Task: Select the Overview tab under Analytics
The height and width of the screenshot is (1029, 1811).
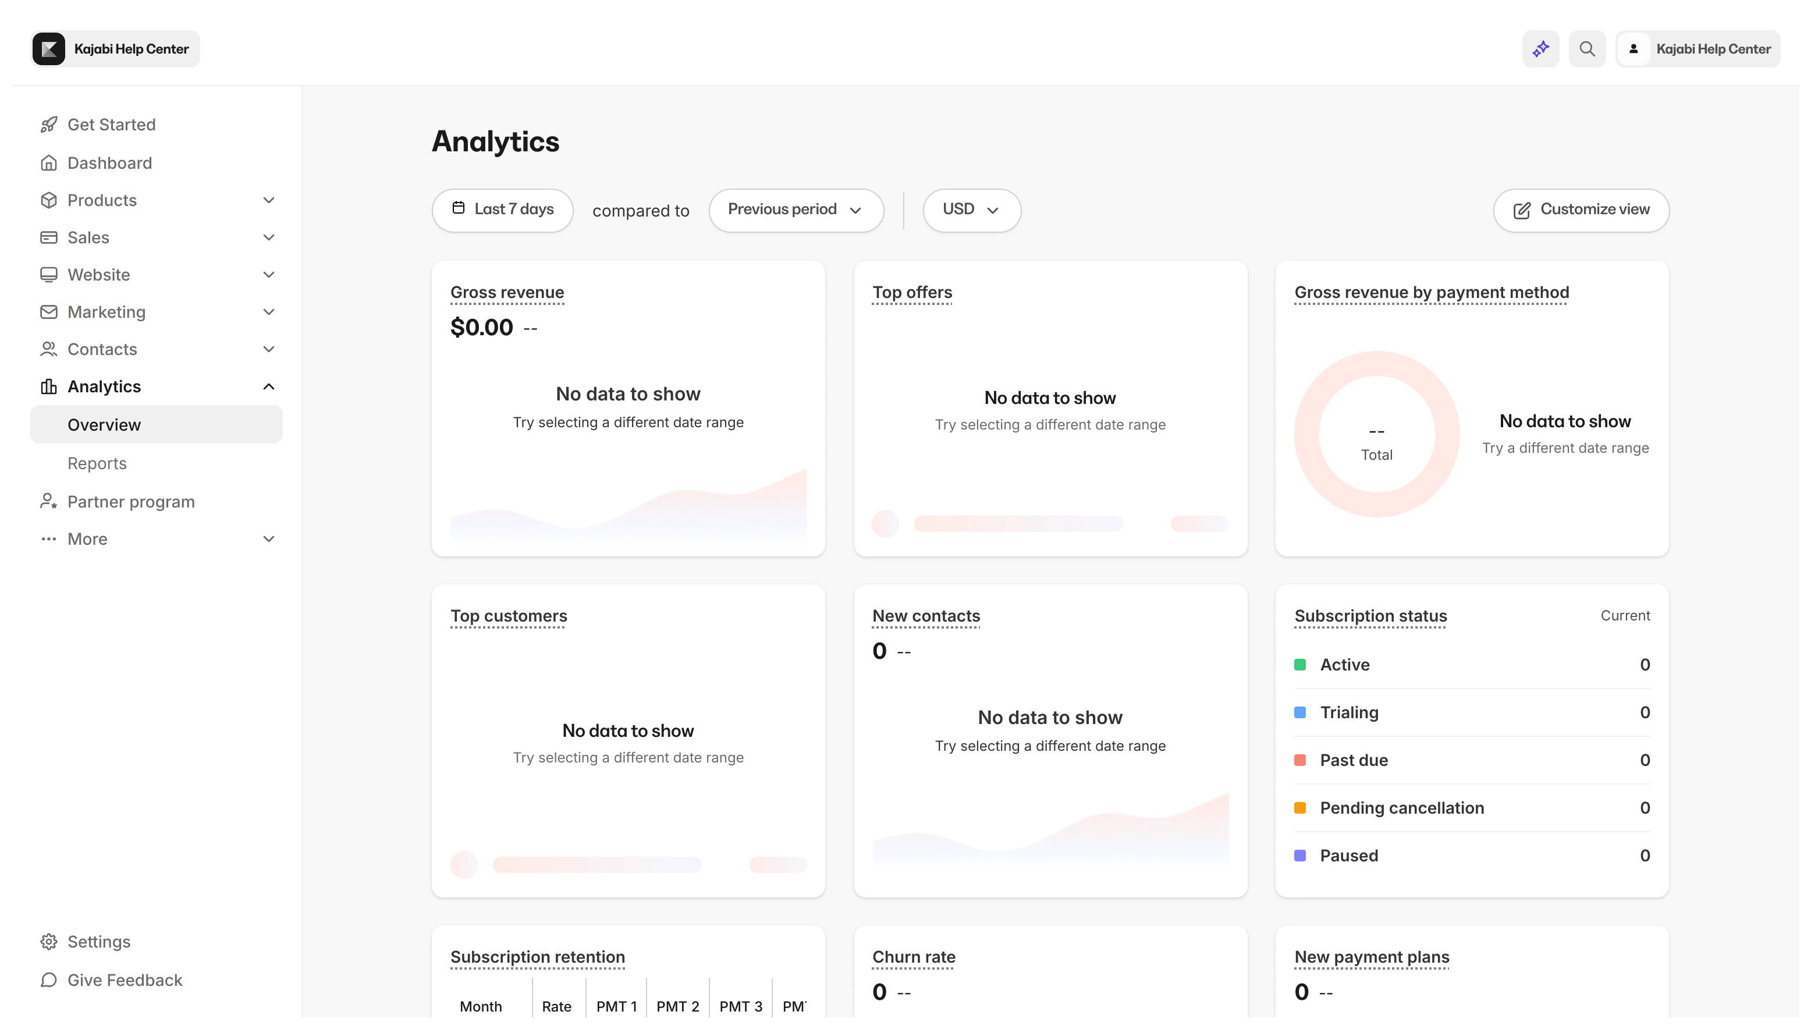Action: click(104, 424)
